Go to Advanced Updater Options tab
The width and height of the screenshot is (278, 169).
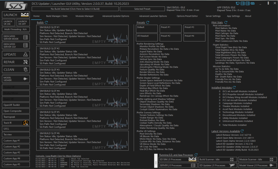(x=116, y=16)
